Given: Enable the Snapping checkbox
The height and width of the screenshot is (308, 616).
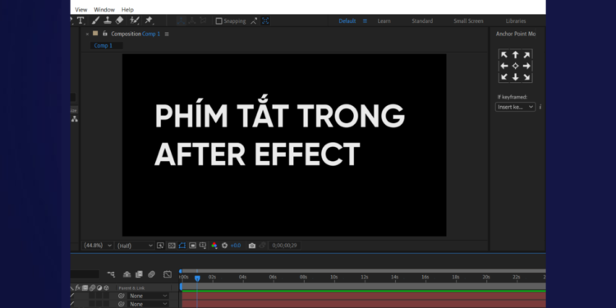Looking at the screenshot, I should [x=218, y=21].
